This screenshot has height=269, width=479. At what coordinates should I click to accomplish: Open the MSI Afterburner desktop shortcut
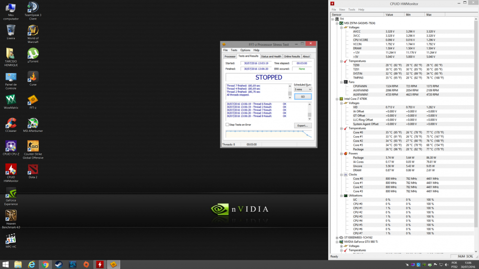click(x=33, y=122)
